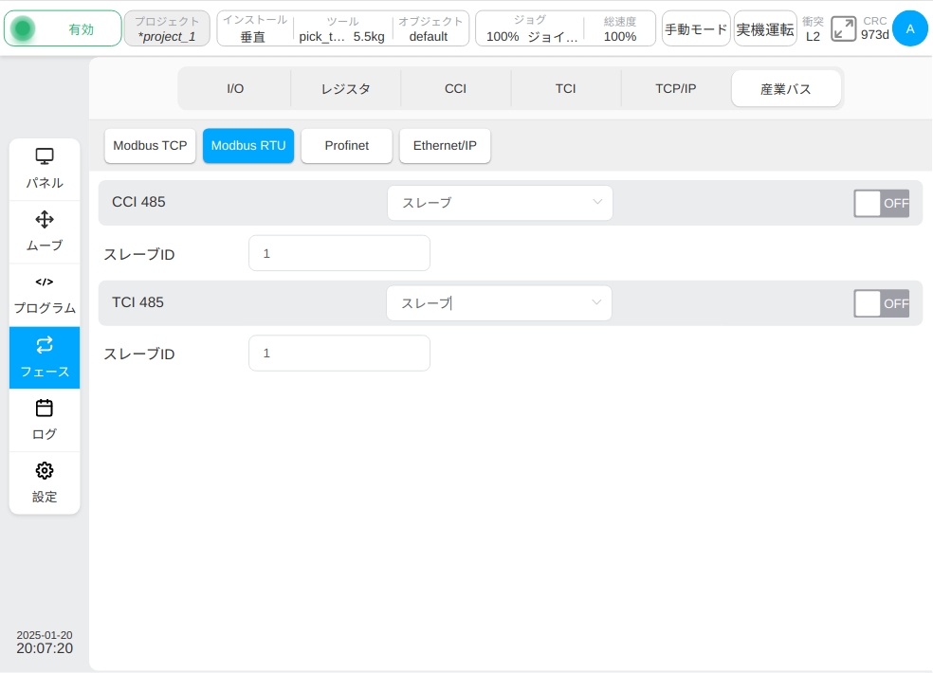The image size is (933, 673).
Task: Click the TCI 485 スレーブID input field
Action: tap(339, 354)
